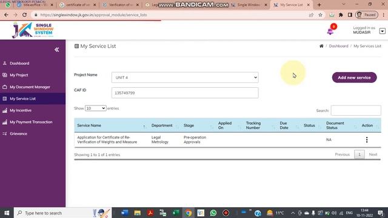Click Add new service button
The image size is (388, 218).
click(x=354, y=78)
